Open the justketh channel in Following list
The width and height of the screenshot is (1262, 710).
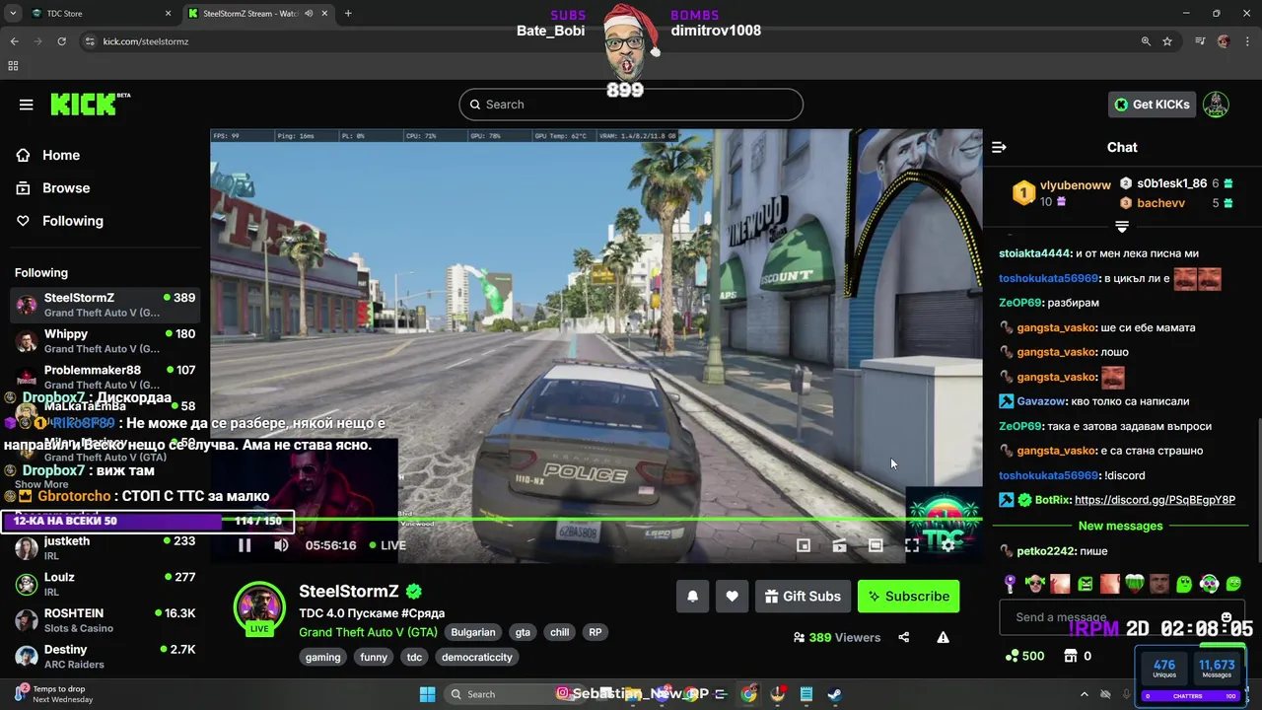point(105,547)
